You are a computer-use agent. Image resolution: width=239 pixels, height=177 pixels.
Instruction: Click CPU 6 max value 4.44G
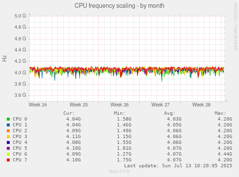pyautogui.click(x=225, y=154)
